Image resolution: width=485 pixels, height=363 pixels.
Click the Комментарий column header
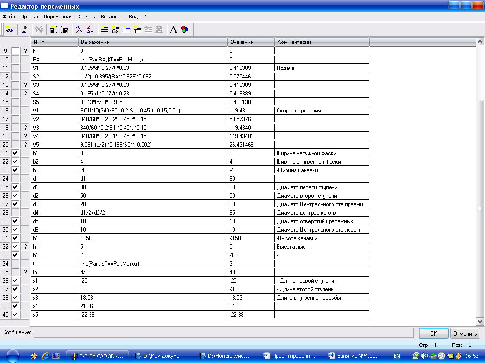[x=322, y=42]
